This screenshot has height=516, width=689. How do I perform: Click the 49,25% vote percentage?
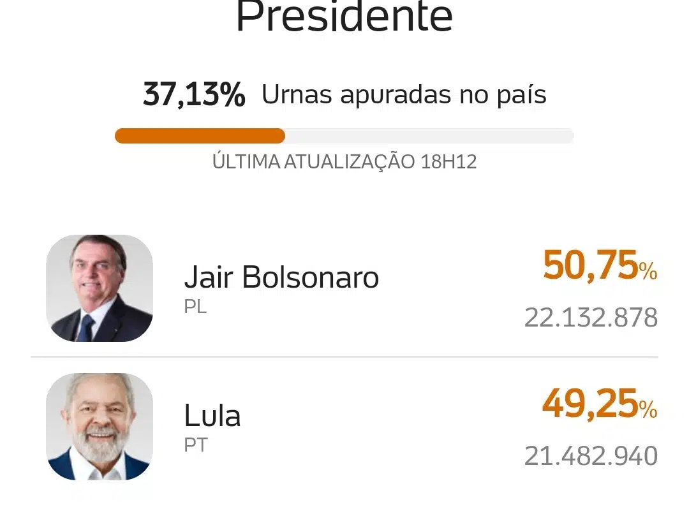(600, 403)
